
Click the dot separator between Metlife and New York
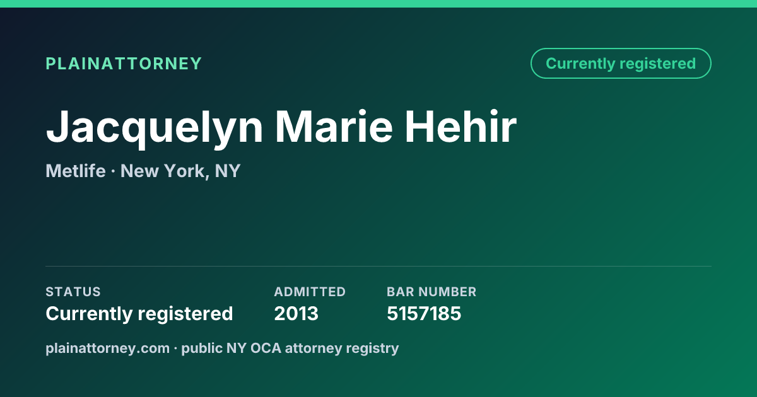(x=113, y=171)
